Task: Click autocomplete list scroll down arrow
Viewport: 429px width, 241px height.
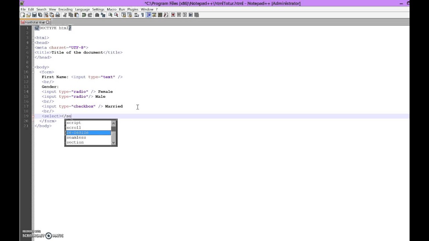Action: coord(114,143)
